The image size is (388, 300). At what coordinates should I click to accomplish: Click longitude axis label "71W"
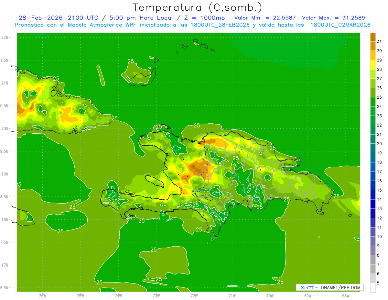(x=232, y=295)
